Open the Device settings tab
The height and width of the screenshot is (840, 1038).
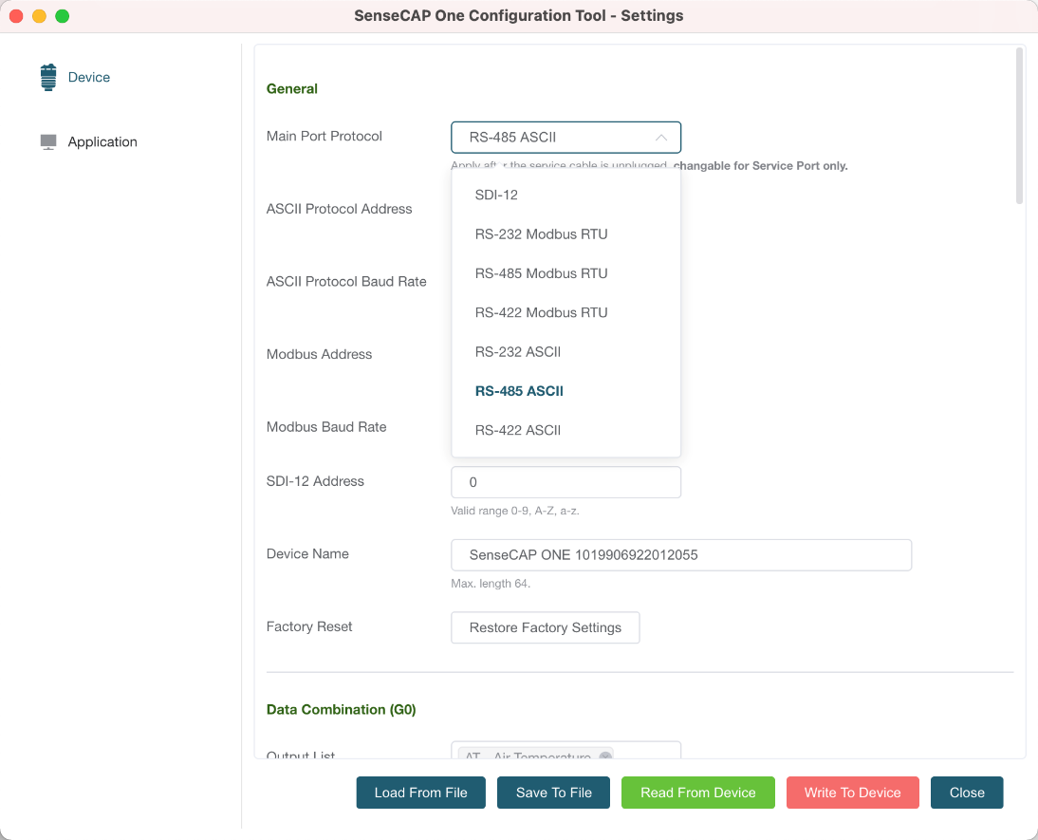coord(88,77)
